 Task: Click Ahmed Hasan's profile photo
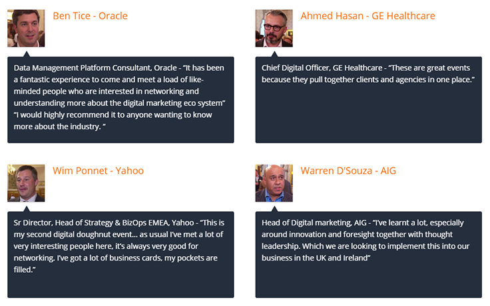pyautogui.click(x=274, y=28)
